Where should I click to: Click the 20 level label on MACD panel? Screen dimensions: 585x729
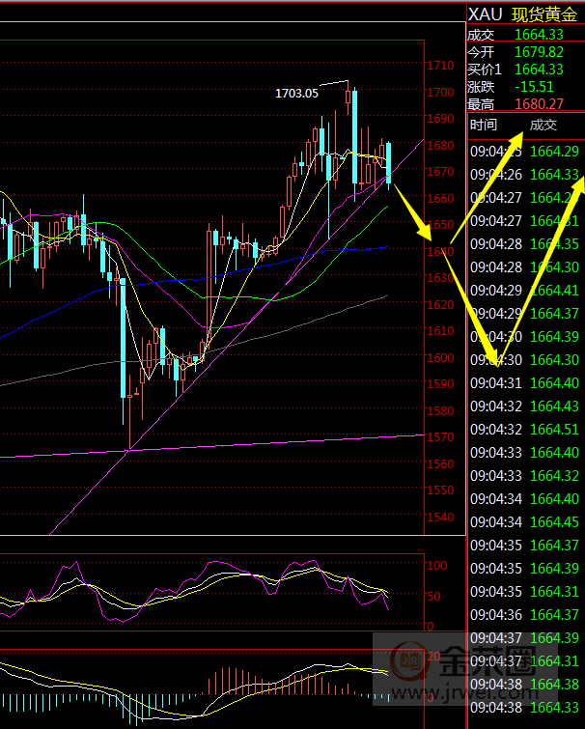tap(434, 656)
